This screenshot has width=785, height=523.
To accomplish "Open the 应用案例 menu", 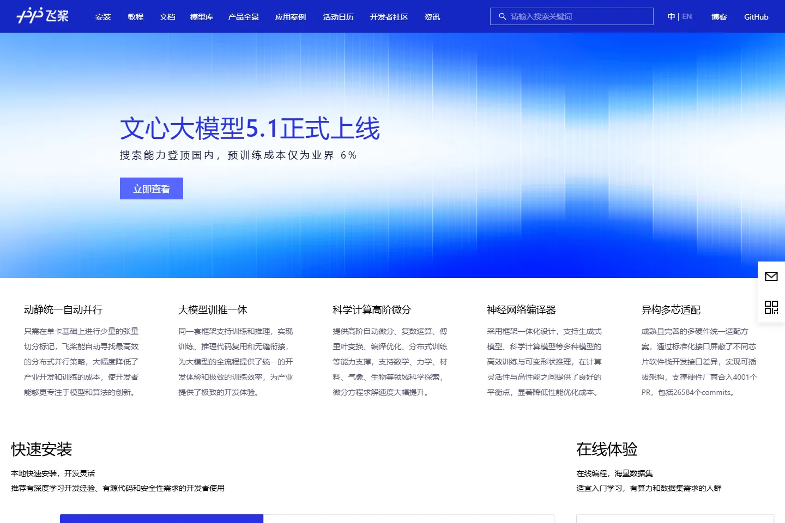I will (291, 17).
